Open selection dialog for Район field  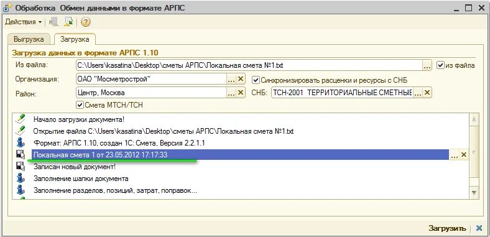[x=231, y=93]
